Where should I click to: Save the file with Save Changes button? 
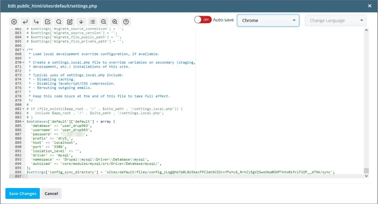tap(22, 193)
